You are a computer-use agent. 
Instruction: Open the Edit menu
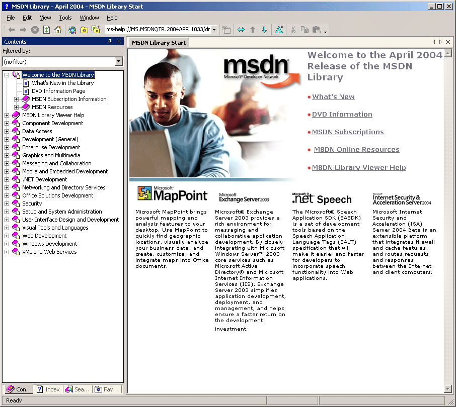[27, 18]
